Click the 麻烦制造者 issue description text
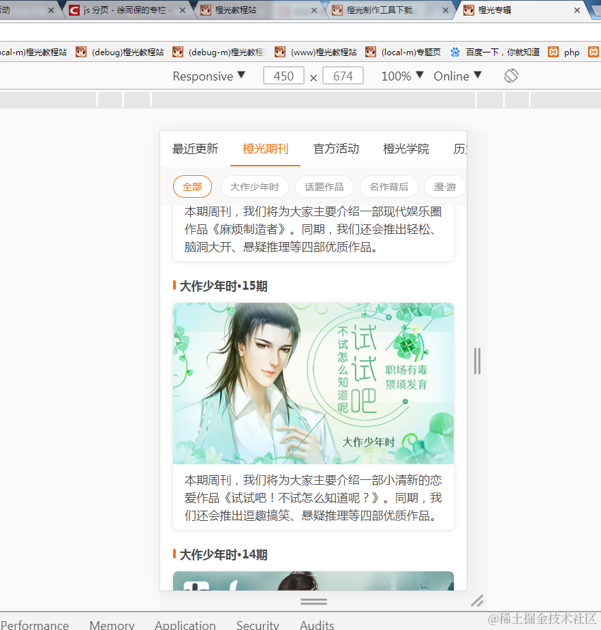601x630 pixels. pyautogui.click(x=313, y=229)
